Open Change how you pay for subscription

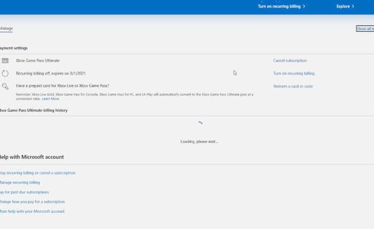(x=32, y=202)
